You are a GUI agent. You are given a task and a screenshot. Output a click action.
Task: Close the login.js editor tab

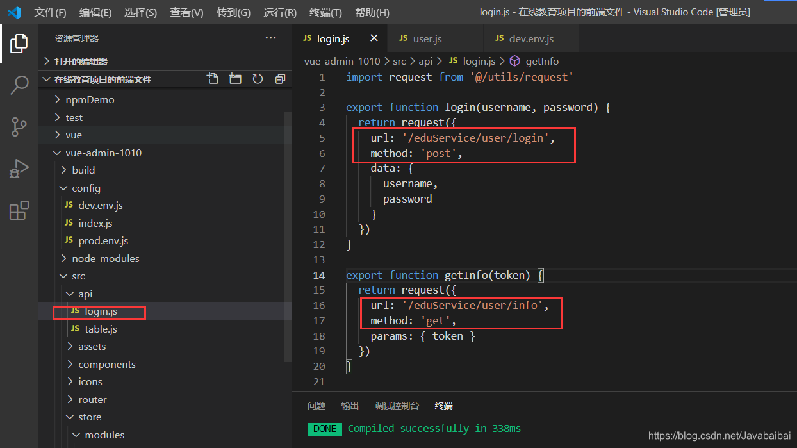(374, 38)
